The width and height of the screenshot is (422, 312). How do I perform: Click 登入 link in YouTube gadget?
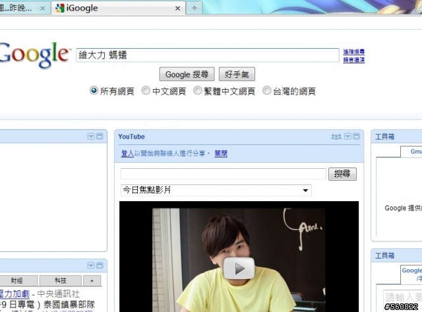pos(127,154)
